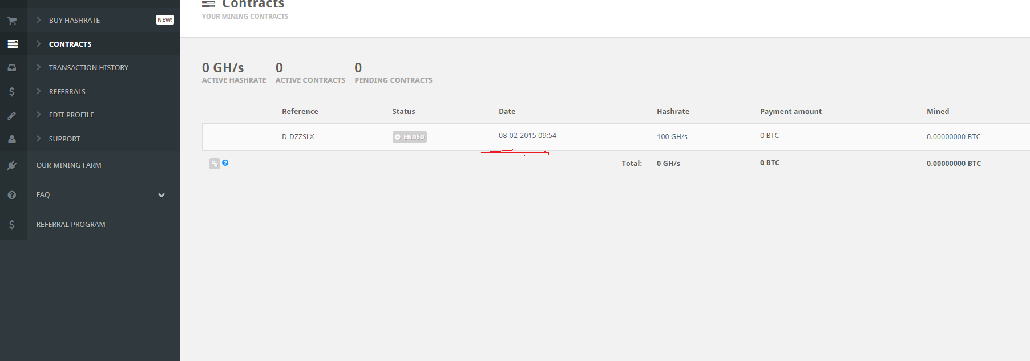Viewport: 1030px width, 361px height.
Task: Click the FAQ question mark icon in the sidebar
Action: tap(12, 195)
